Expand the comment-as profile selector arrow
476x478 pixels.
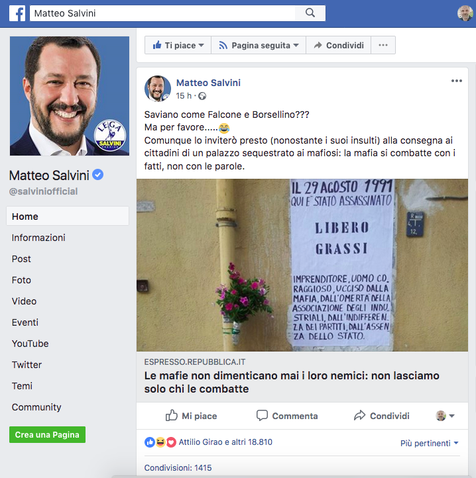point(452,416)
